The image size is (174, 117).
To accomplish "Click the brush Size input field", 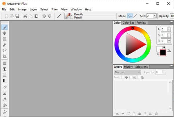I will click(150, 16).
